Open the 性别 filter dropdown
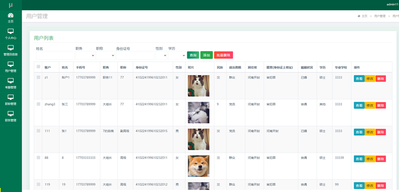This screenshot has height=192, width=399. point(161,55)
